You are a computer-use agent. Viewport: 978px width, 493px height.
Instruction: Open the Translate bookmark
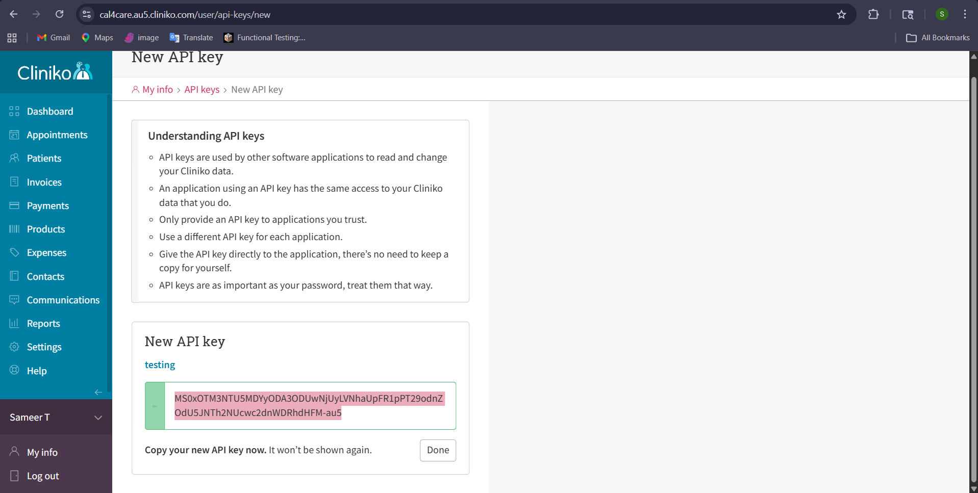tap(191, 38)
